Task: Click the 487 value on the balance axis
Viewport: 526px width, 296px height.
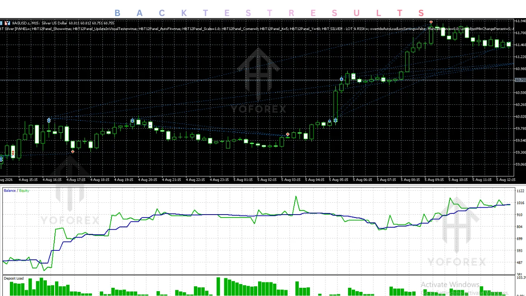Action: (520, 263)
